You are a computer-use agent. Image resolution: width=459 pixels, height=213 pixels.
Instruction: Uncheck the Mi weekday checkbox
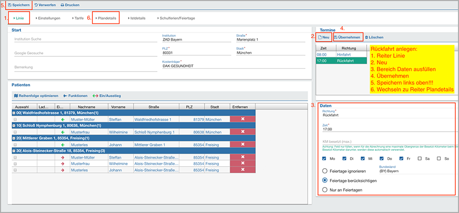click(363, 159)
